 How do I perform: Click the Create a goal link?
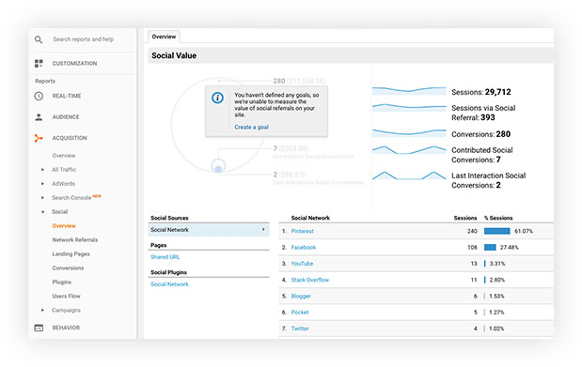click(x=251, y=127)
